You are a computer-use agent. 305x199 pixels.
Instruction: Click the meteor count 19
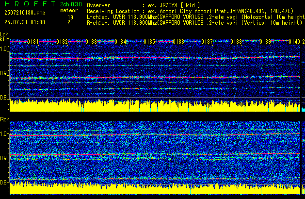tap(70, 17)
